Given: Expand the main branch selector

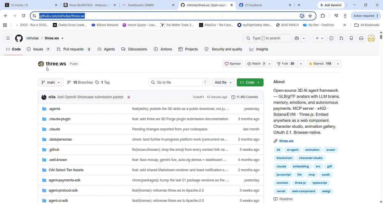Looking at the screenshot, I should tap(51, 82).
